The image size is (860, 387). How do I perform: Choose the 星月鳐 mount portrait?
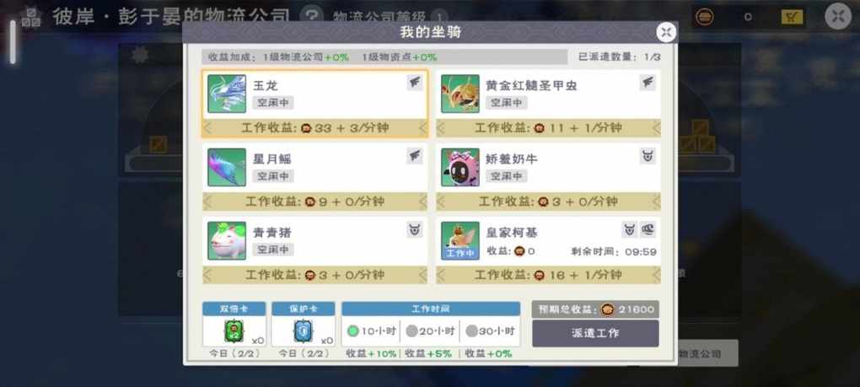[227, 167]
